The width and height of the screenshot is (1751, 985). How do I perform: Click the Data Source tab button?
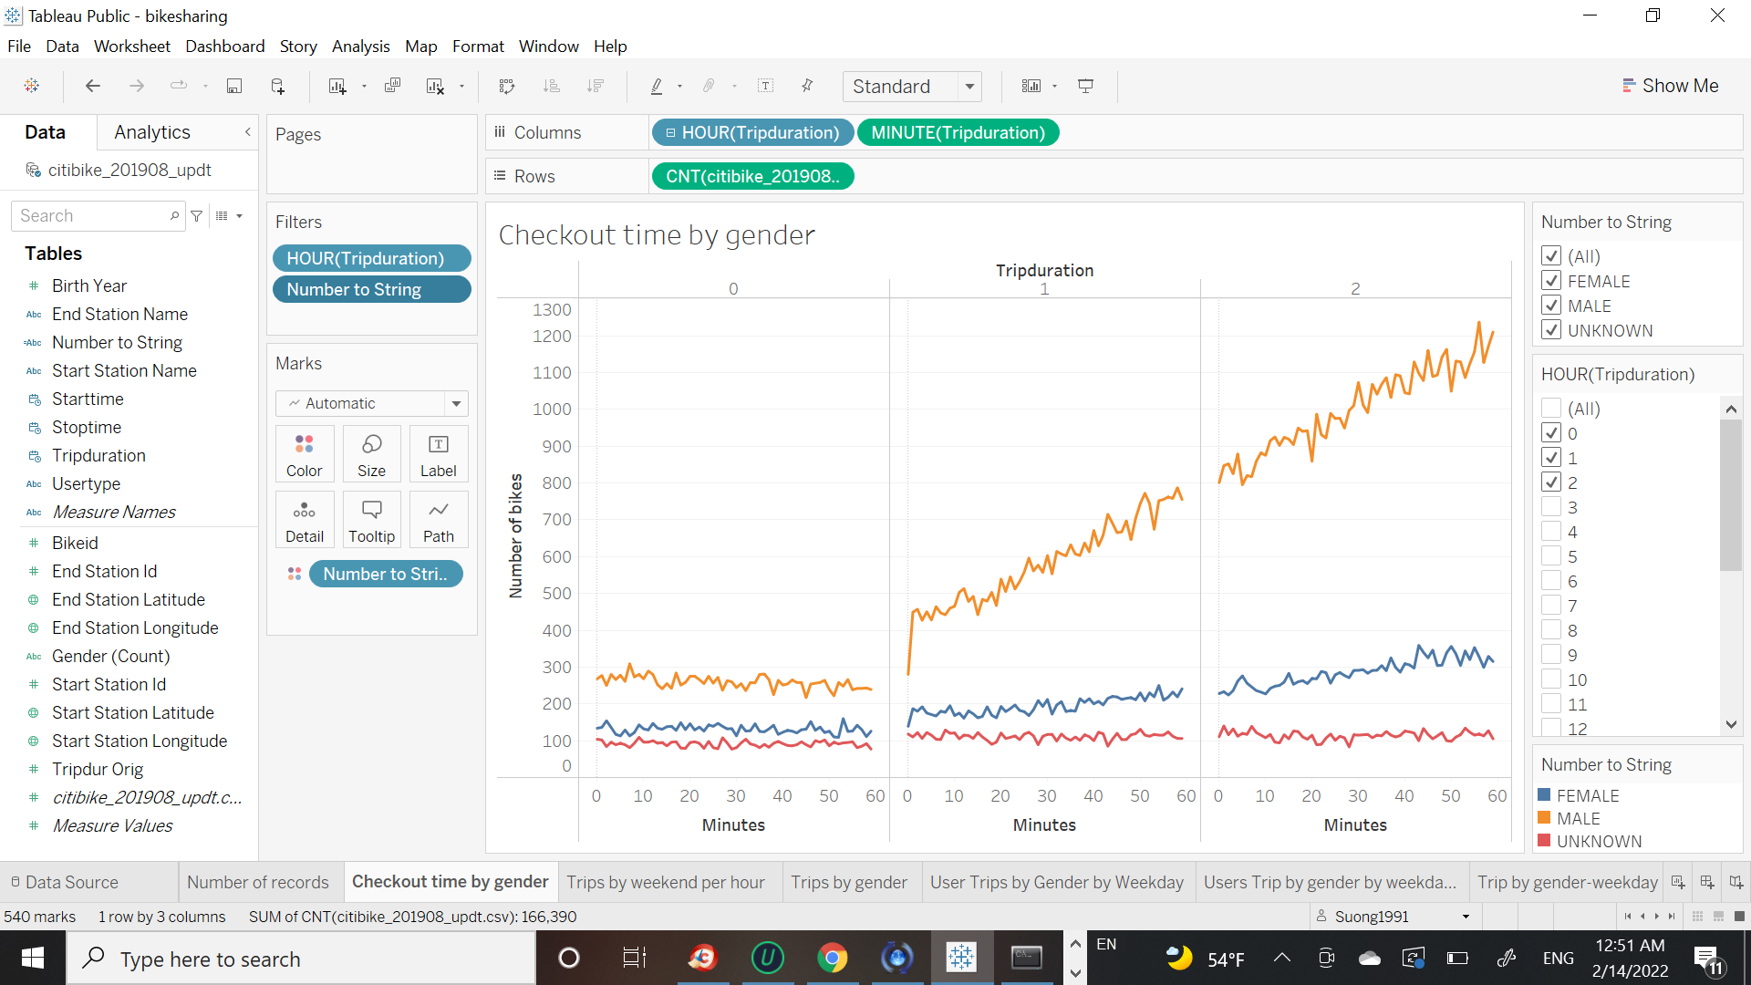click(64, 882)
